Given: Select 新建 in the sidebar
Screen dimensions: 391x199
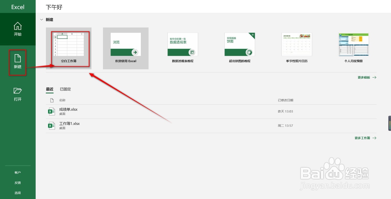Looking at the screenshot, I should [18, 62].
